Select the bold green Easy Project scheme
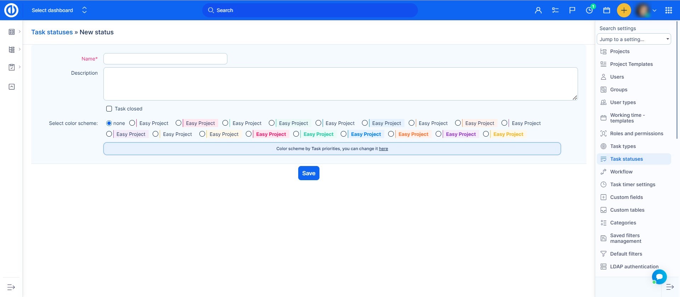 [296, 134]
